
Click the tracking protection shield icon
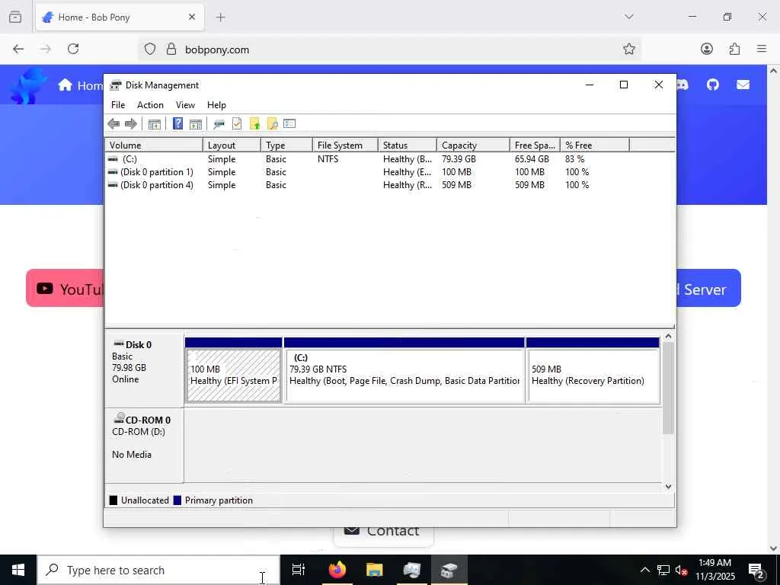pos(150,50)
